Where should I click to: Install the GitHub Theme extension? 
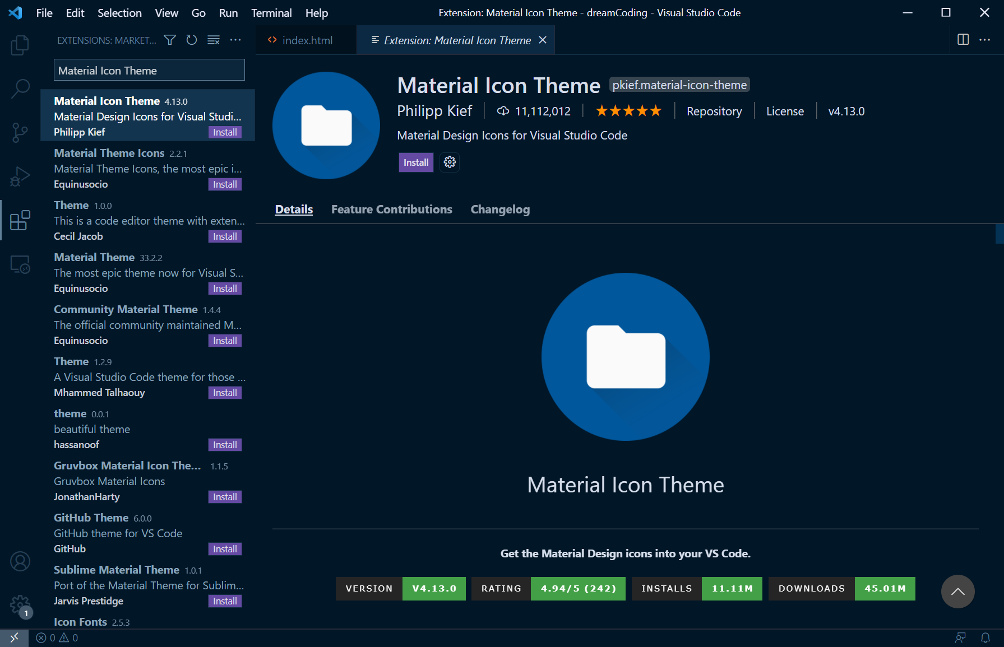coord(225,549)
